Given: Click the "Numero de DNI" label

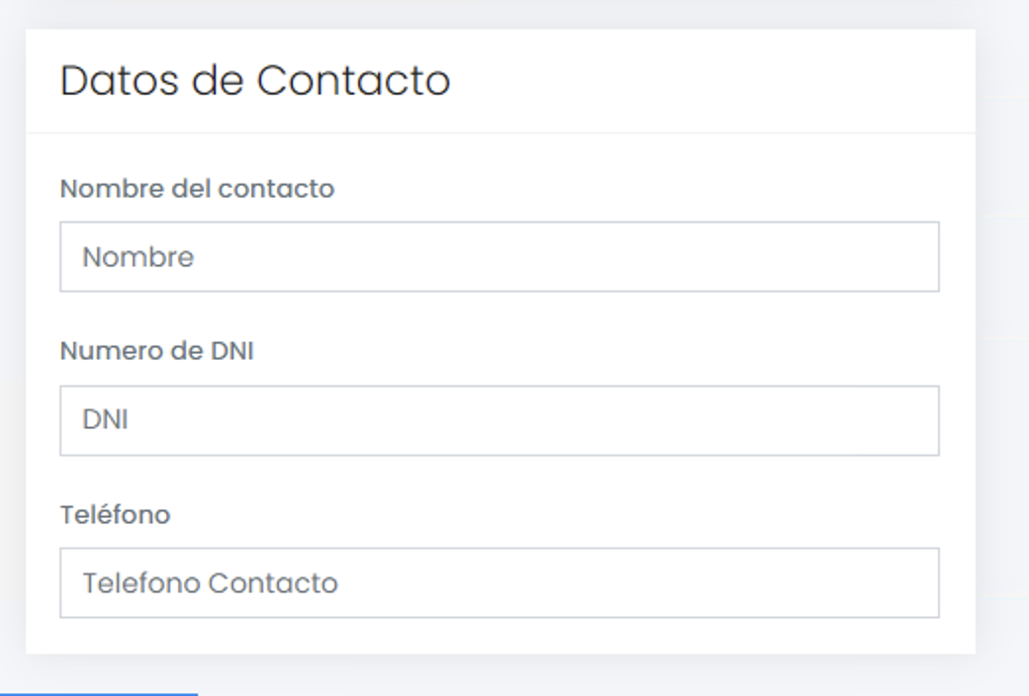Looking at the screenshot, I should coord(156,351).
